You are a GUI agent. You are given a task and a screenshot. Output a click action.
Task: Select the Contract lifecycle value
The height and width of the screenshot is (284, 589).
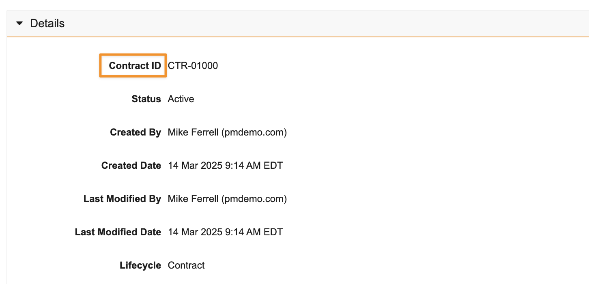point(186,265)
